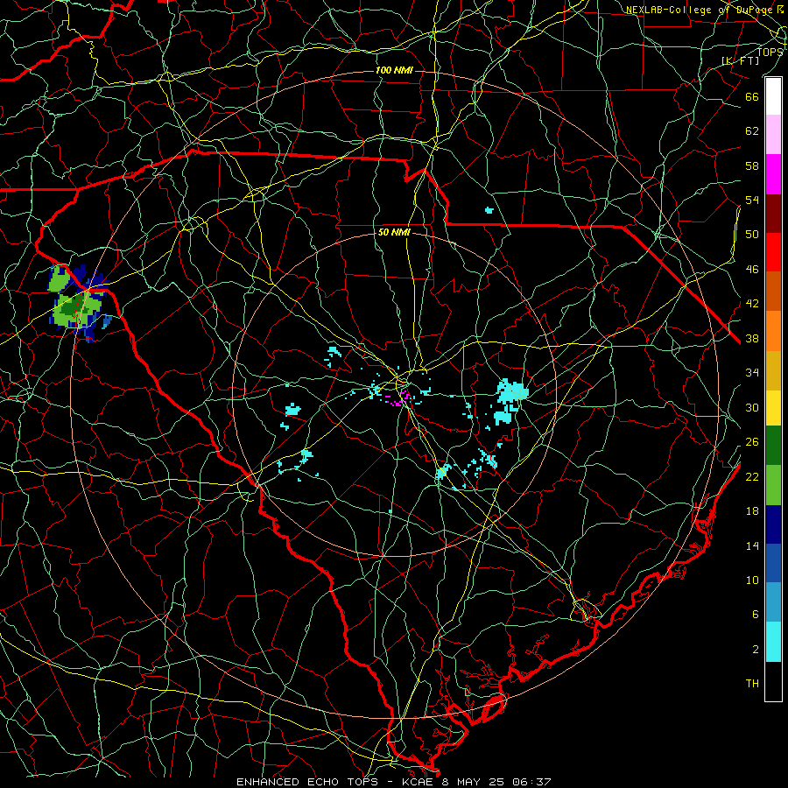This screenshot has height=788, width=788.
Task: Click the legend value "54"
Action: tap(752, 200)
